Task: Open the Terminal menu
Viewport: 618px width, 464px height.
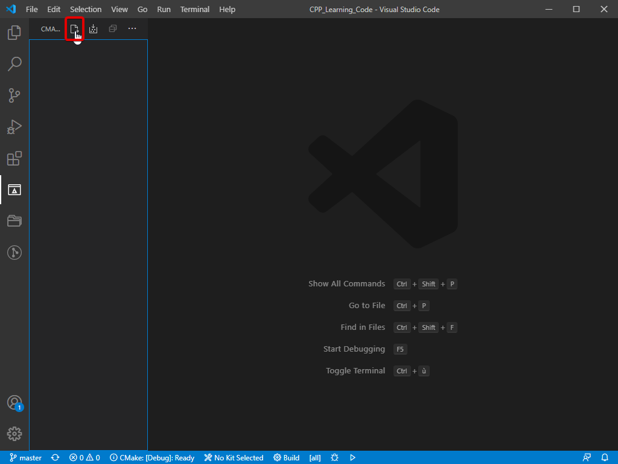Action: tap(195, 9)
